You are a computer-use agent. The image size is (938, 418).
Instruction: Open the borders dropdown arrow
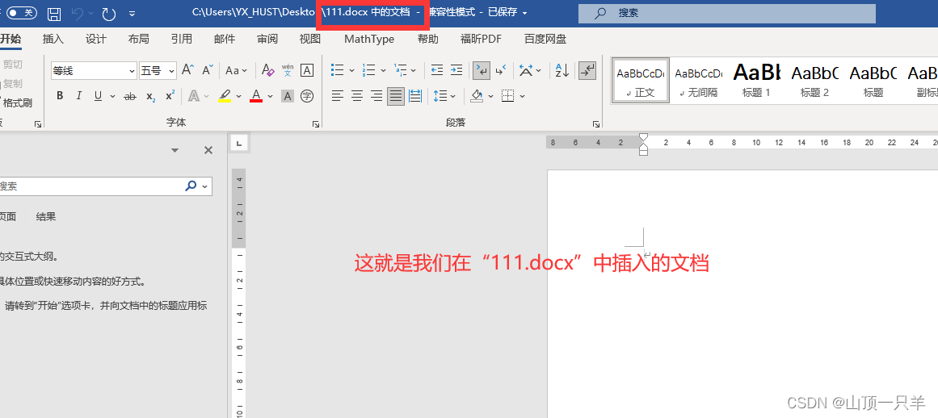[522, 95]
